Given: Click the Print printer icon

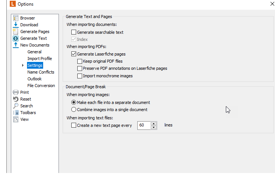Looking at the screenshot, I should [x=16, y=92].
